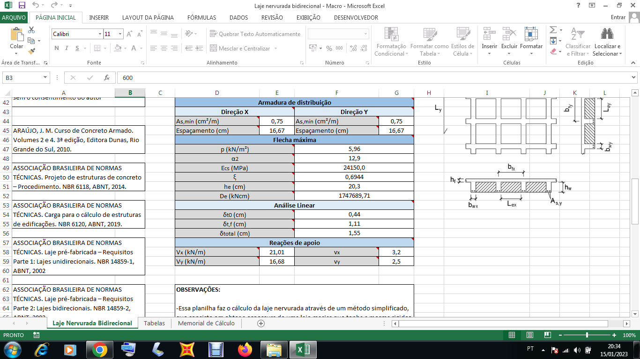Open the Calibri font name dropdown

pyautogui.click(x=100, y=34)
